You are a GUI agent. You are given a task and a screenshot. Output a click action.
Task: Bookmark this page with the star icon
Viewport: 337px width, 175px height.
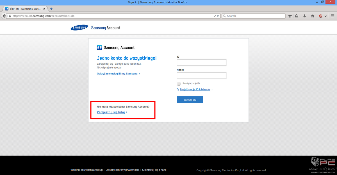pos(290,16)
